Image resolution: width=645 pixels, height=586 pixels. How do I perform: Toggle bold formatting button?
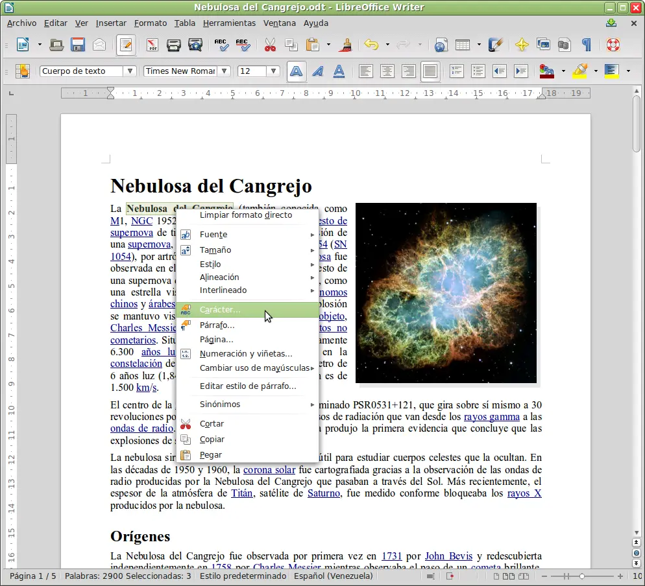297,71
